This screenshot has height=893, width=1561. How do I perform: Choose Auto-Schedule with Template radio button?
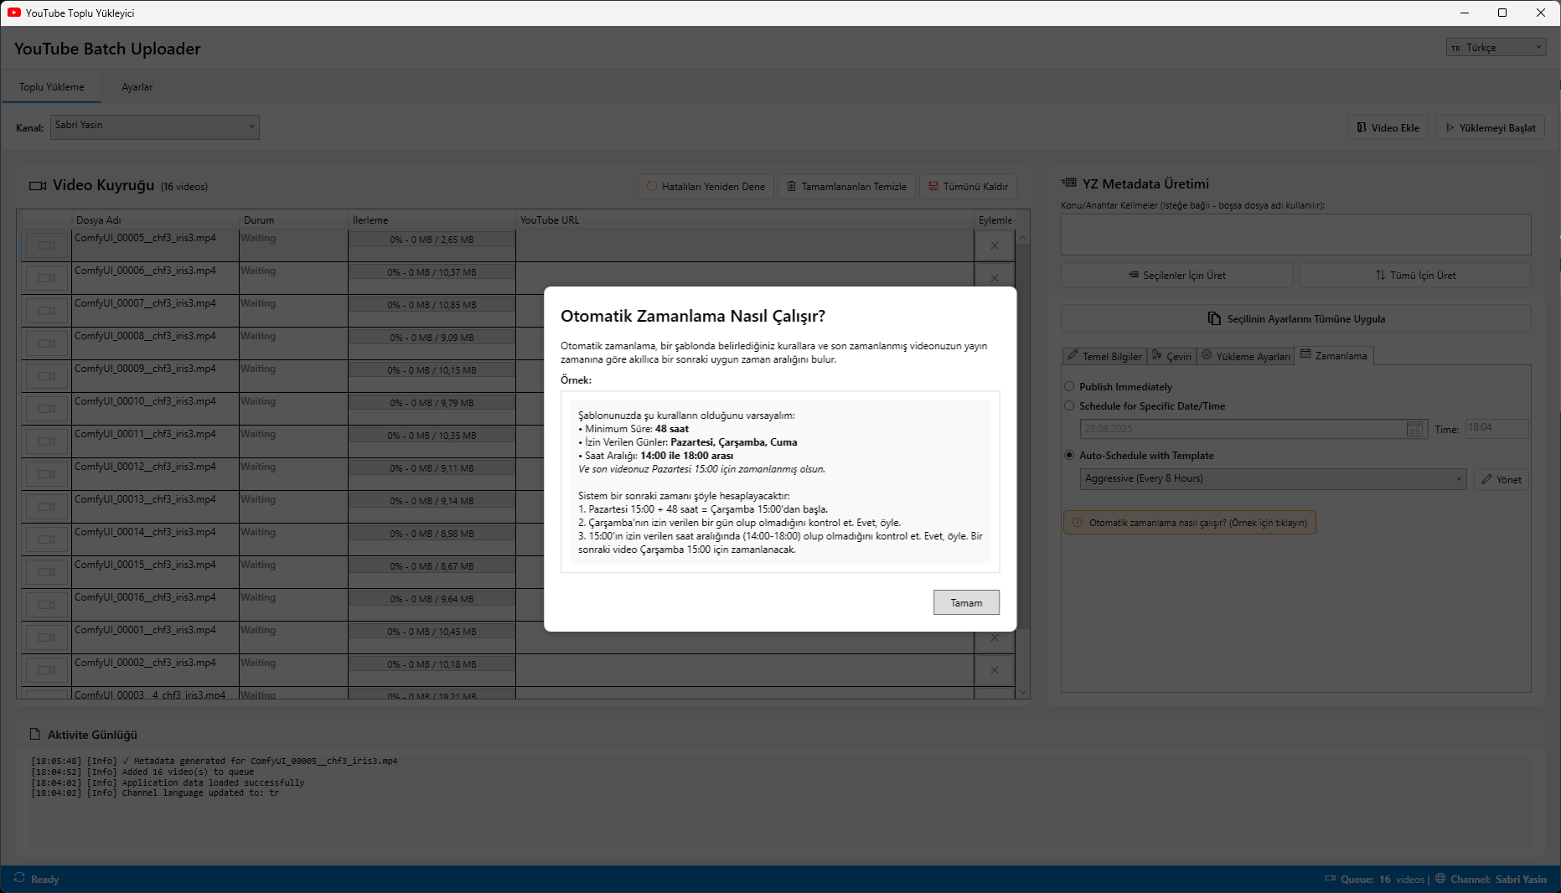pos(1069,455)
